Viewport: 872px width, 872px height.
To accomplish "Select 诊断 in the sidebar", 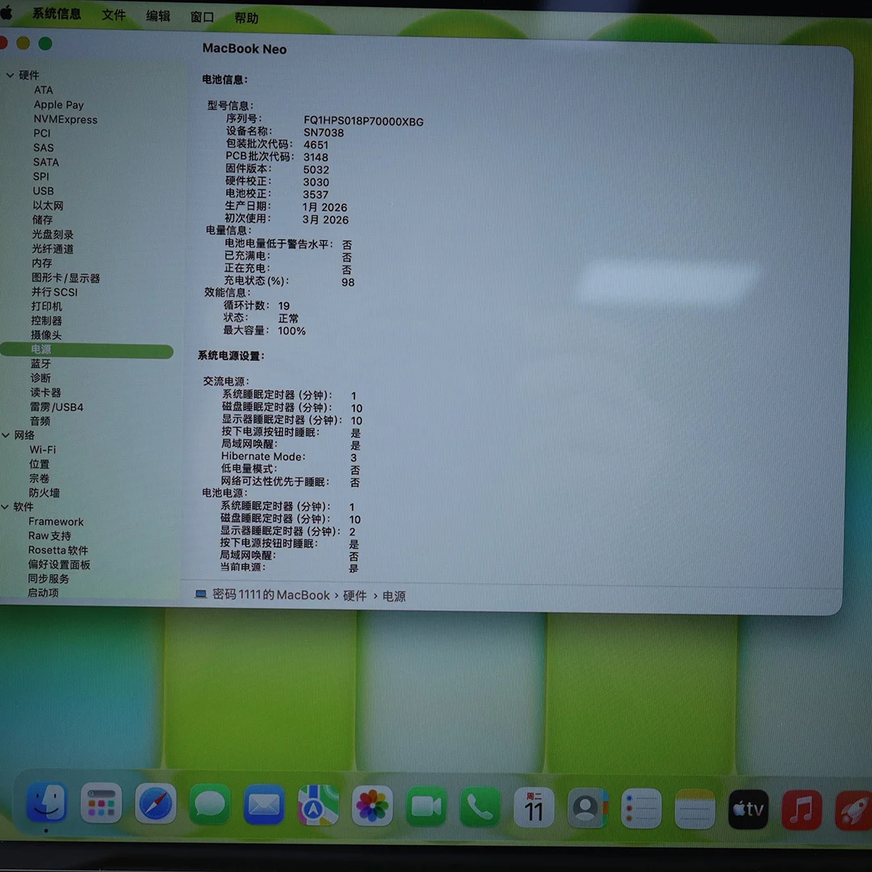I will tap(40, 378).
